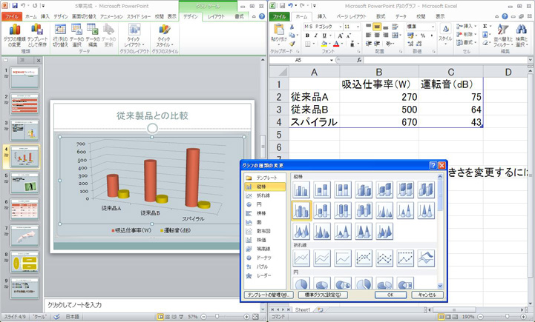Toggle Underline in Excel font group
535x322 pixels.
[x=324, y=36]
